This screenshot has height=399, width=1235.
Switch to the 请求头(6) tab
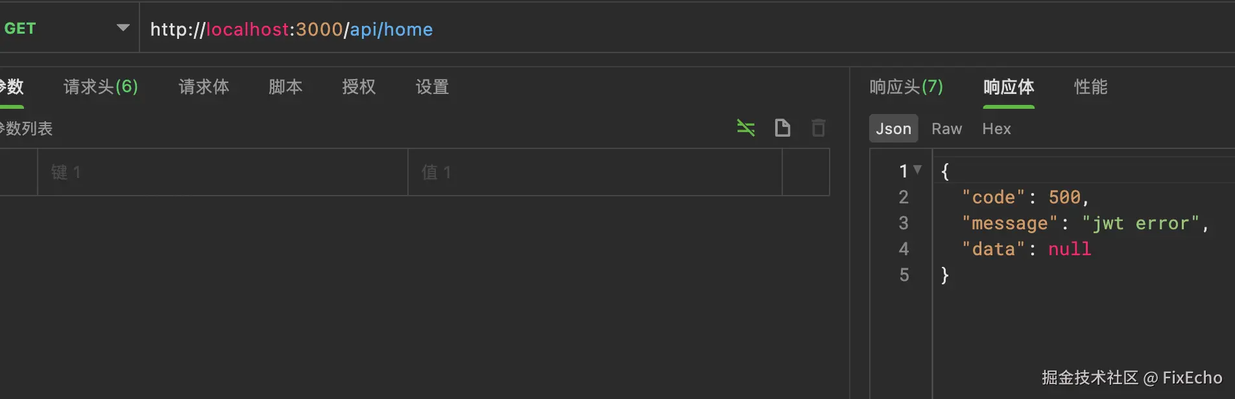(x=101, y=87)
